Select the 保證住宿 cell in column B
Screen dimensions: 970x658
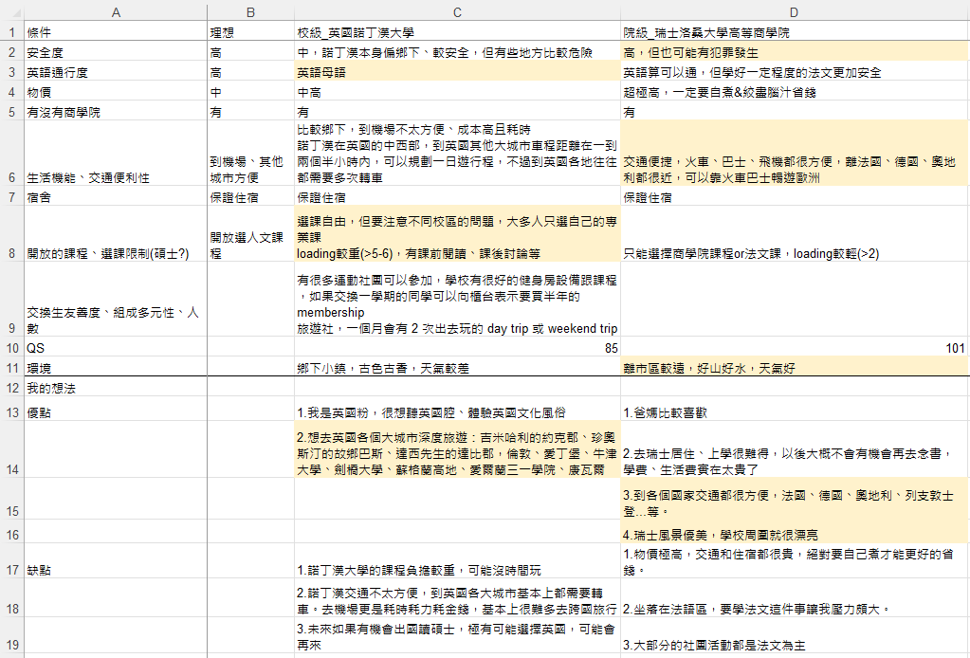pyautogui.click(x=250, y=196)
